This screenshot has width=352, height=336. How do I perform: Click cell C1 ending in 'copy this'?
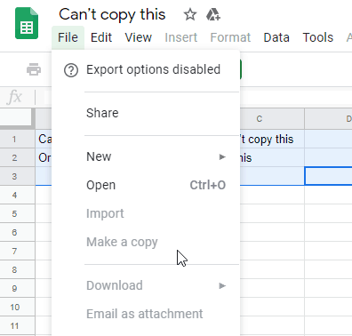click(272, 139)
